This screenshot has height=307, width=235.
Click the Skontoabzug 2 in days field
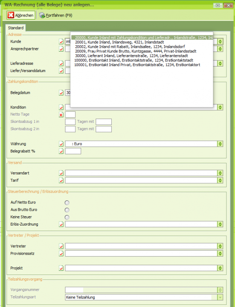point(70,129)
